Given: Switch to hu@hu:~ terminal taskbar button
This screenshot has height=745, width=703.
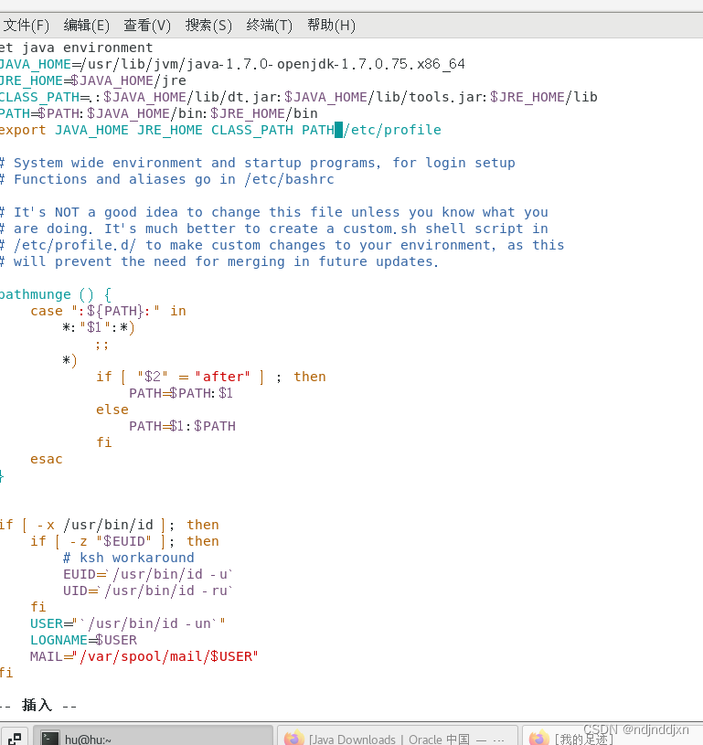Looking at the screenshot, I should 153,737.
